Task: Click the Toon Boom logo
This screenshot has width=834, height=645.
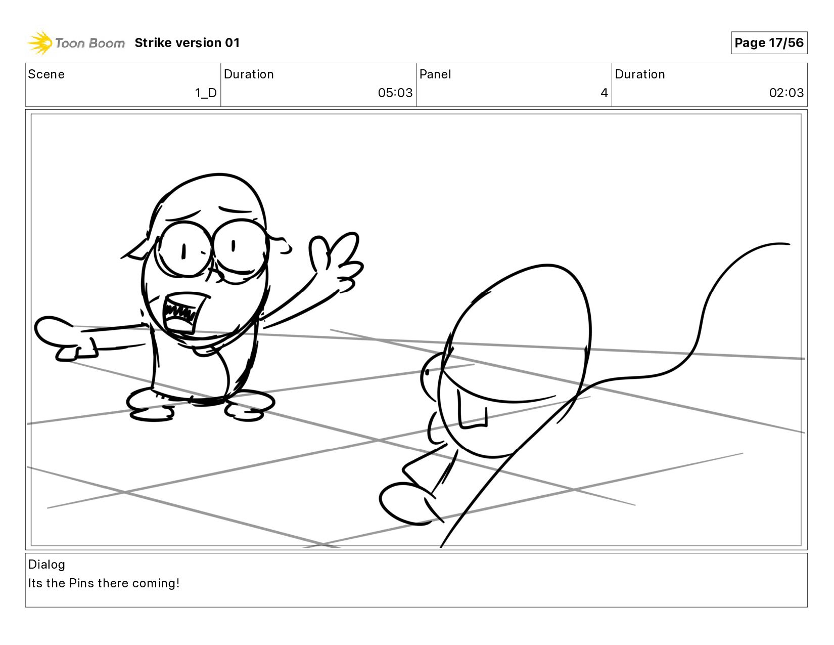Action: pyautogui.click(x=76, y=43)
